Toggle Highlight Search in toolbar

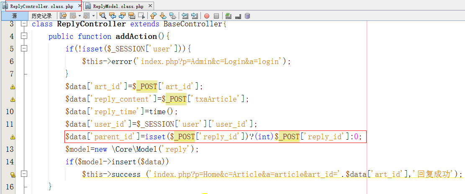pyautogui.click(x=131, y=16)
